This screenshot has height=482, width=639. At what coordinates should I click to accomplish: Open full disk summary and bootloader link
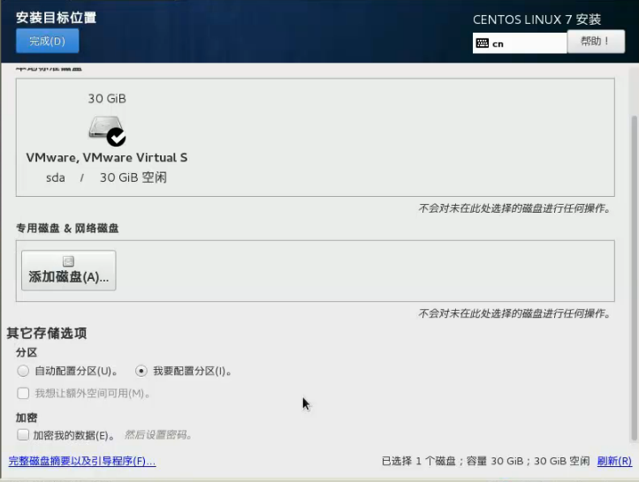pyautogui.click(x=82, y=461)
